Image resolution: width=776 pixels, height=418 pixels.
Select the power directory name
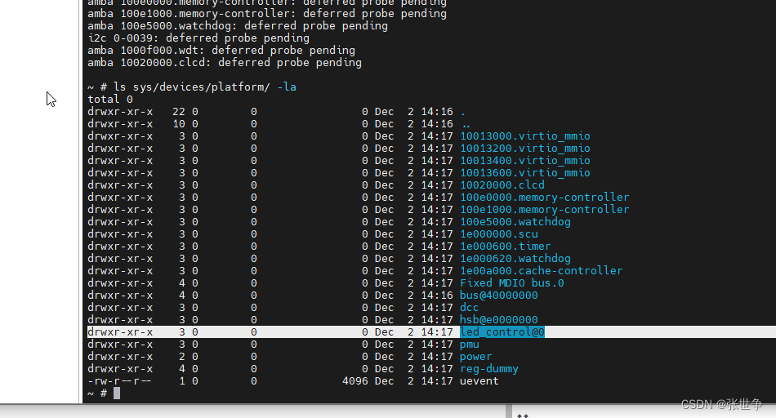click(x=475, y=357)
